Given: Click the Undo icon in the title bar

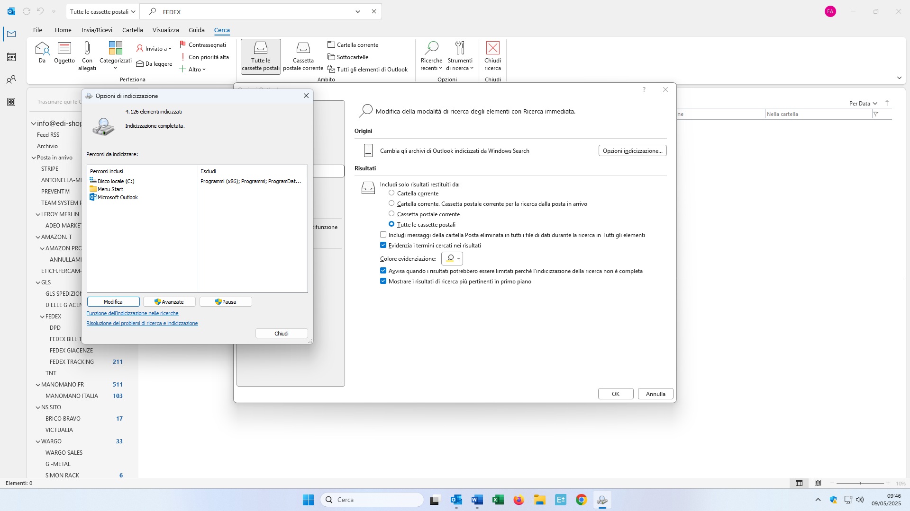Looking at the screenshot, I should pos(40,11).
